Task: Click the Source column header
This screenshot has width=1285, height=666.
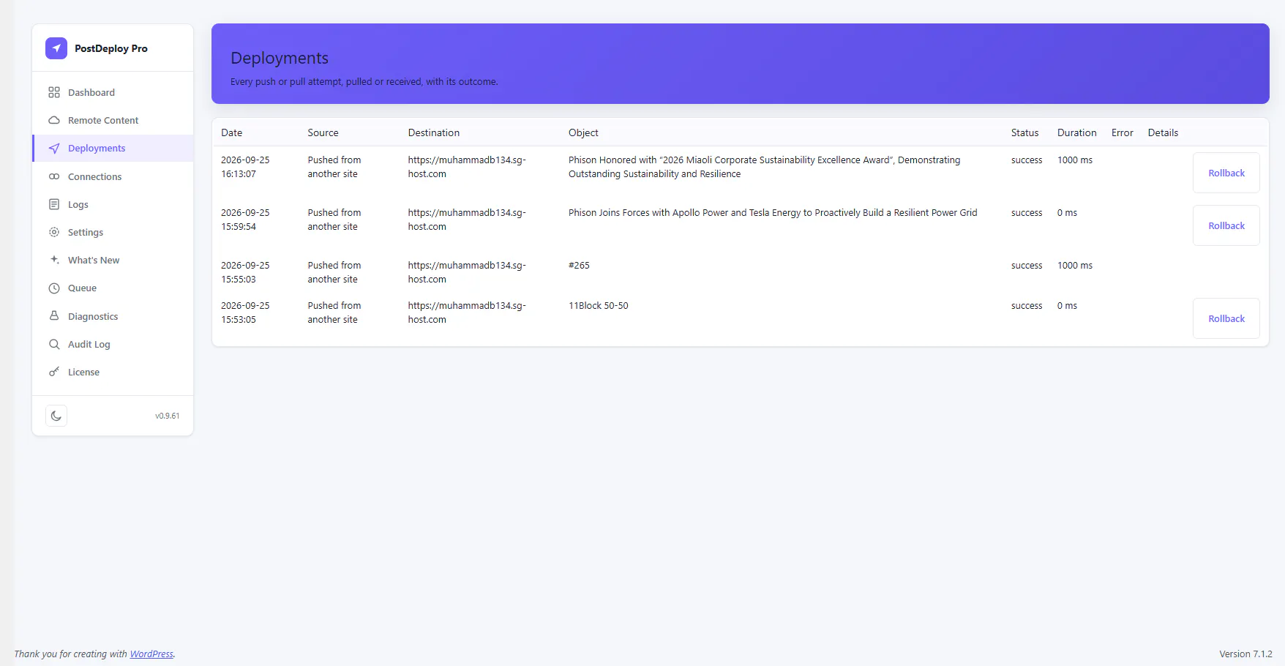Action: coord(323,132)
